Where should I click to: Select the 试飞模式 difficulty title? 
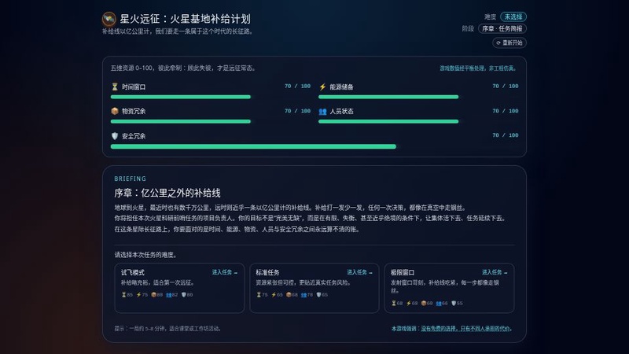coord(133,272)
